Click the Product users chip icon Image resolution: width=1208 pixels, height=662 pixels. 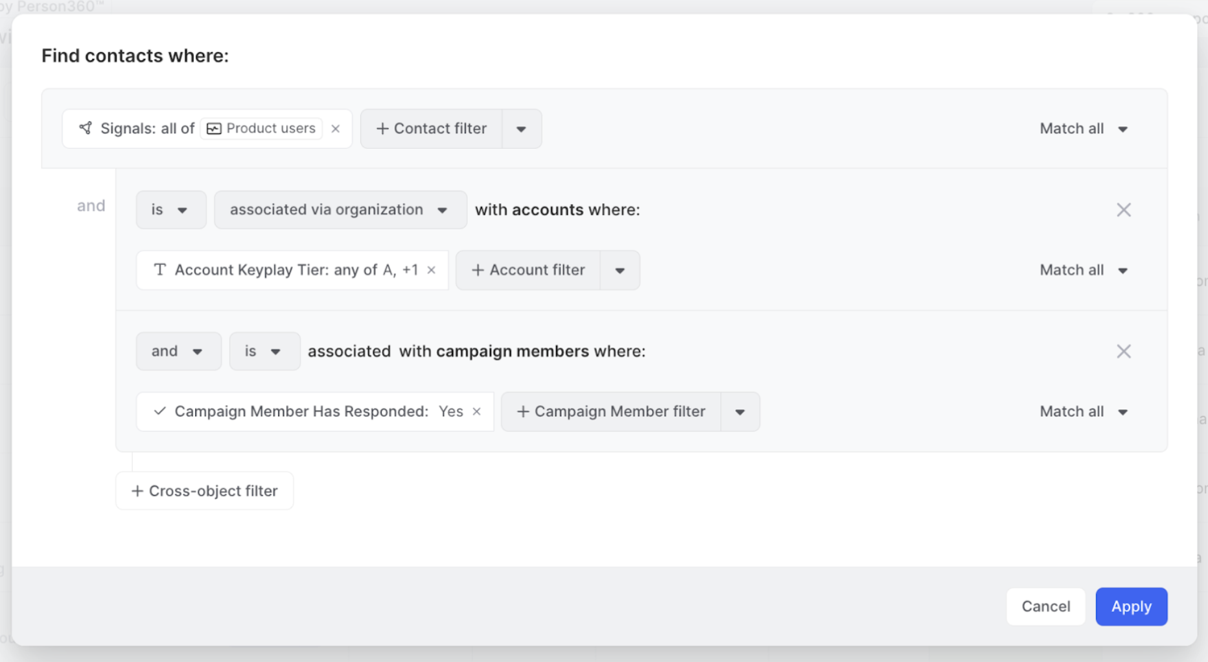(214, 129)
